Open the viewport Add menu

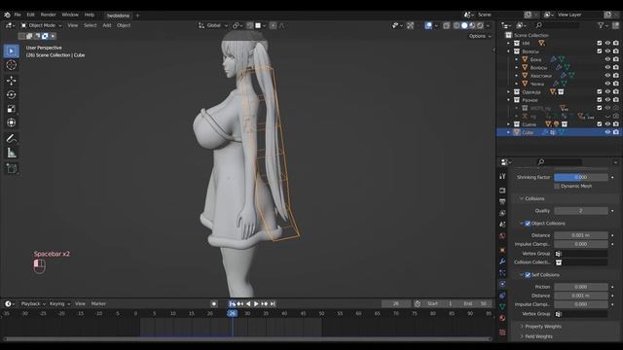[107, 25]
